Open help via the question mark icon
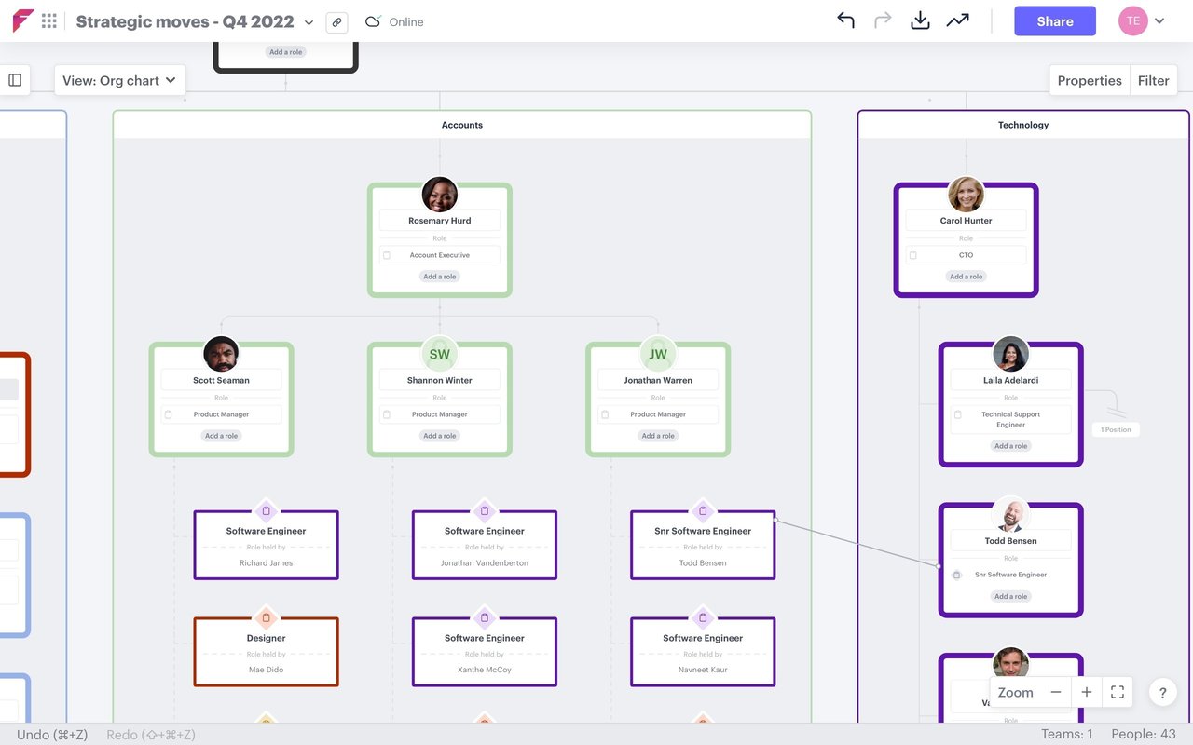The height and width of the screenshot is (745, 1193). 1162,692
